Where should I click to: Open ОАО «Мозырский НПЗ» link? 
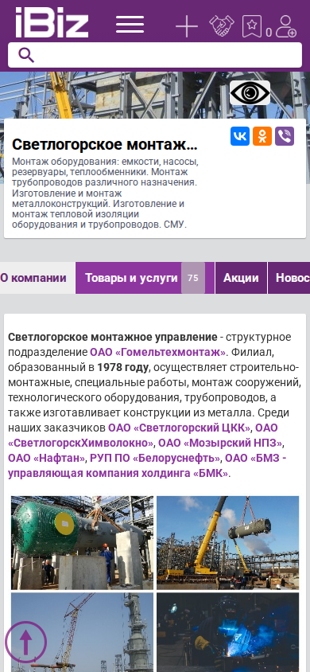click(221, 443)
